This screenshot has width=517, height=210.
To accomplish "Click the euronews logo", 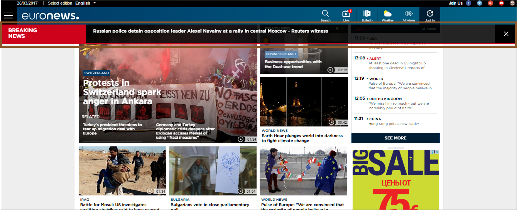I will 50,16.
